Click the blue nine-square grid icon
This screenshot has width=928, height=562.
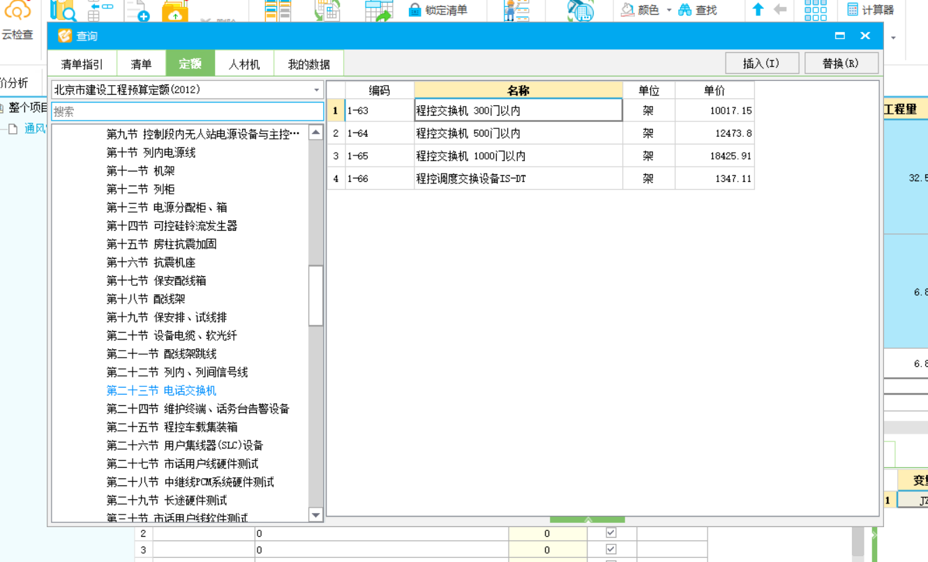[x=815, y=10]
